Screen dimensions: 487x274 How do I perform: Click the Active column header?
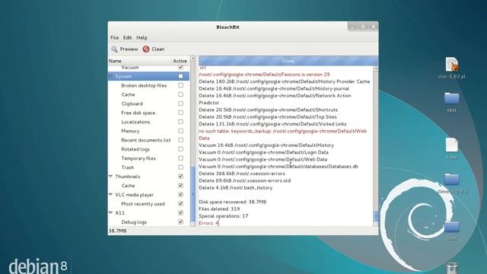click(x=180, y=61)
